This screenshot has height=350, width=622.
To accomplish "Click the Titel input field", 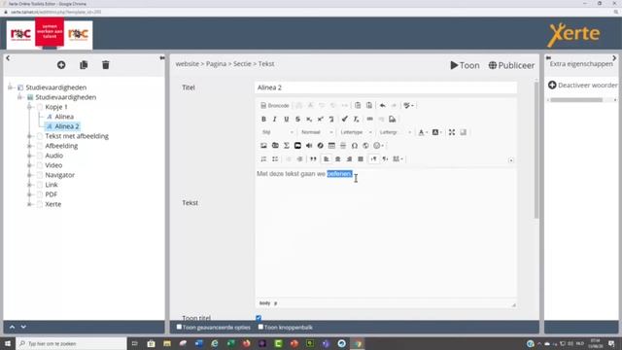I will point(386,87).
